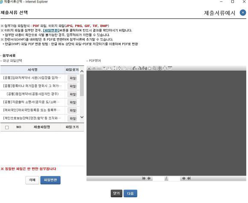
Task: Click the magnifier search icon in PDF toolbar
Action: tap(154, 68)
